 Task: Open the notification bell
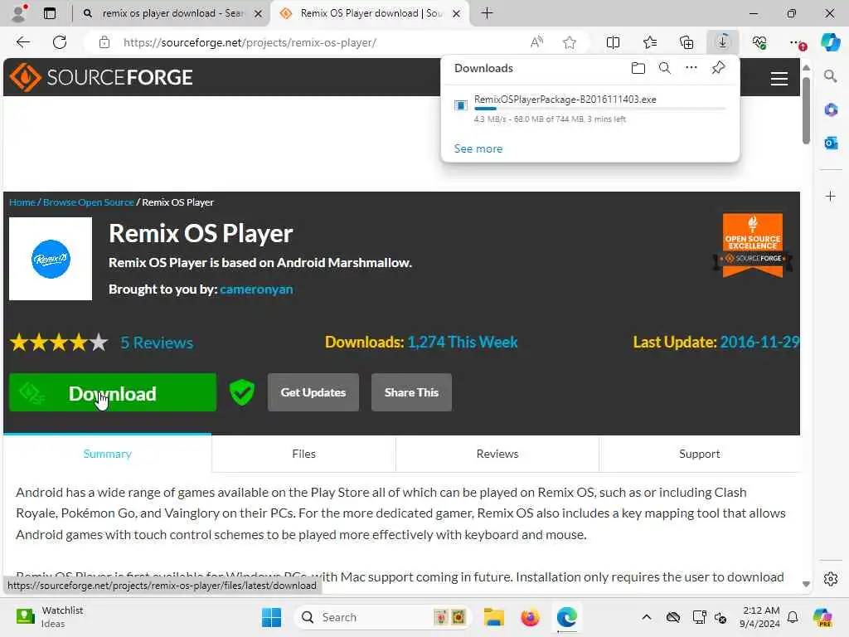pos(793,617)
